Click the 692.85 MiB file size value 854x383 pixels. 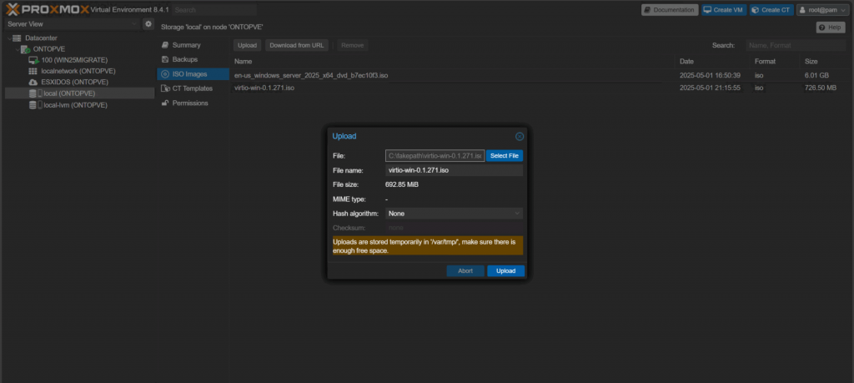[402, 184]
